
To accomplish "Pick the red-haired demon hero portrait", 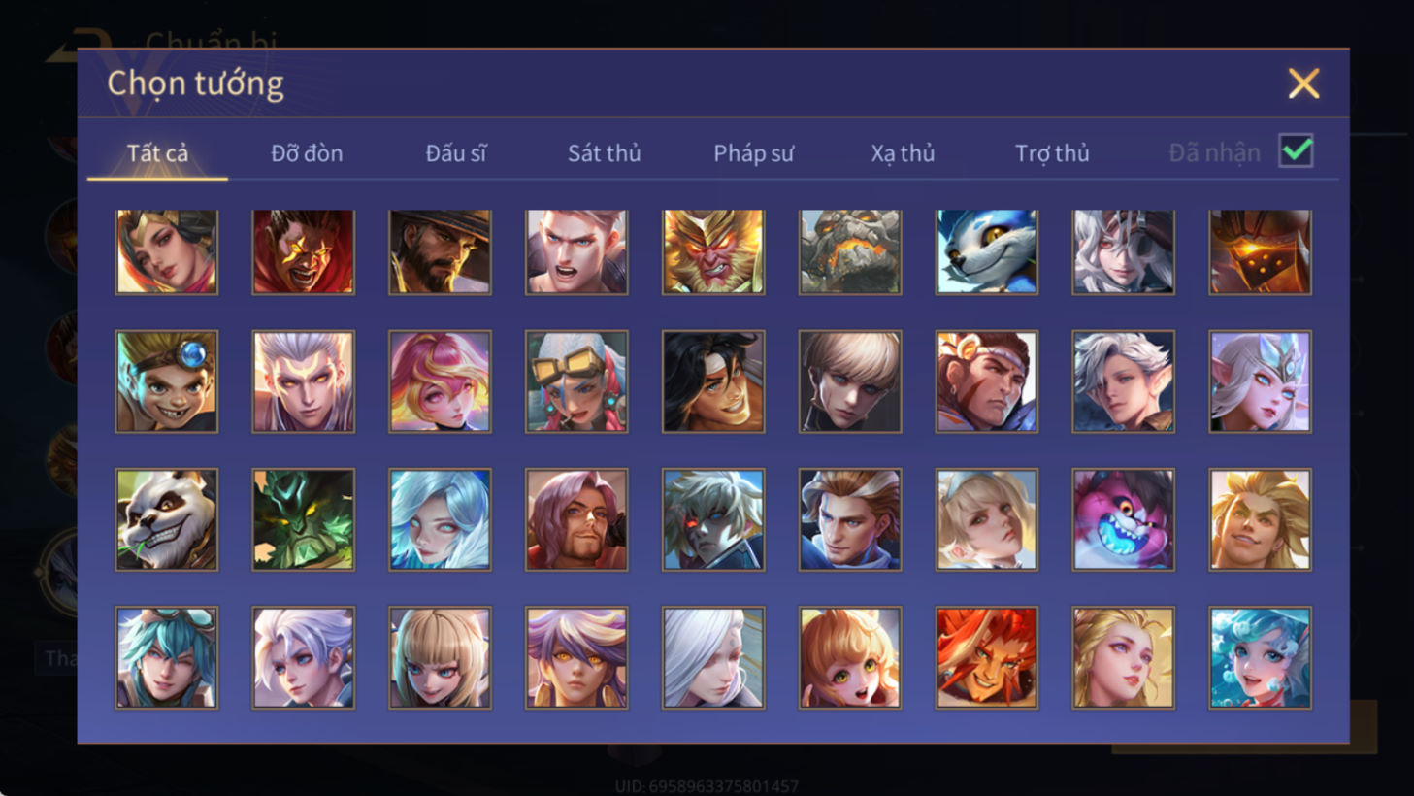I will click(987, 657).
